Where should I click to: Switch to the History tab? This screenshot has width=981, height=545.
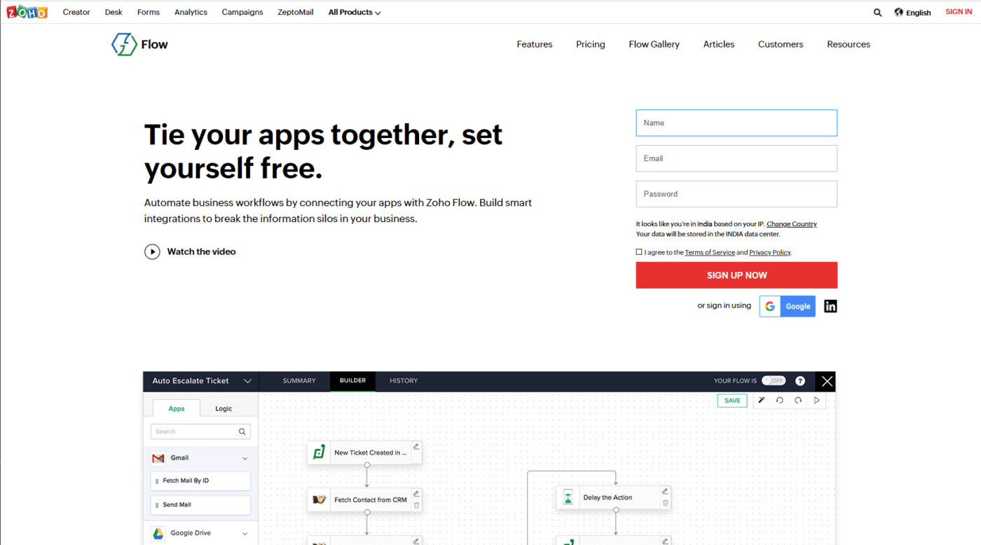point(404,381)
